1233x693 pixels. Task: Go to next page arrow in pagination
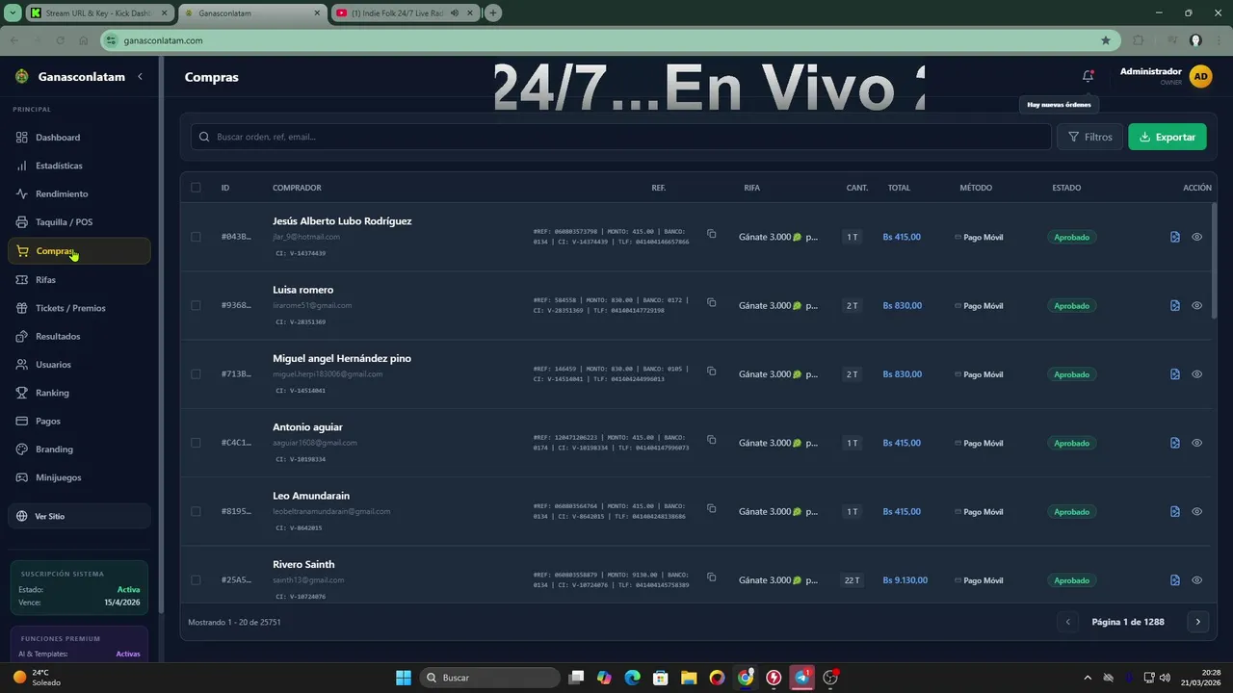point(1198,622)
